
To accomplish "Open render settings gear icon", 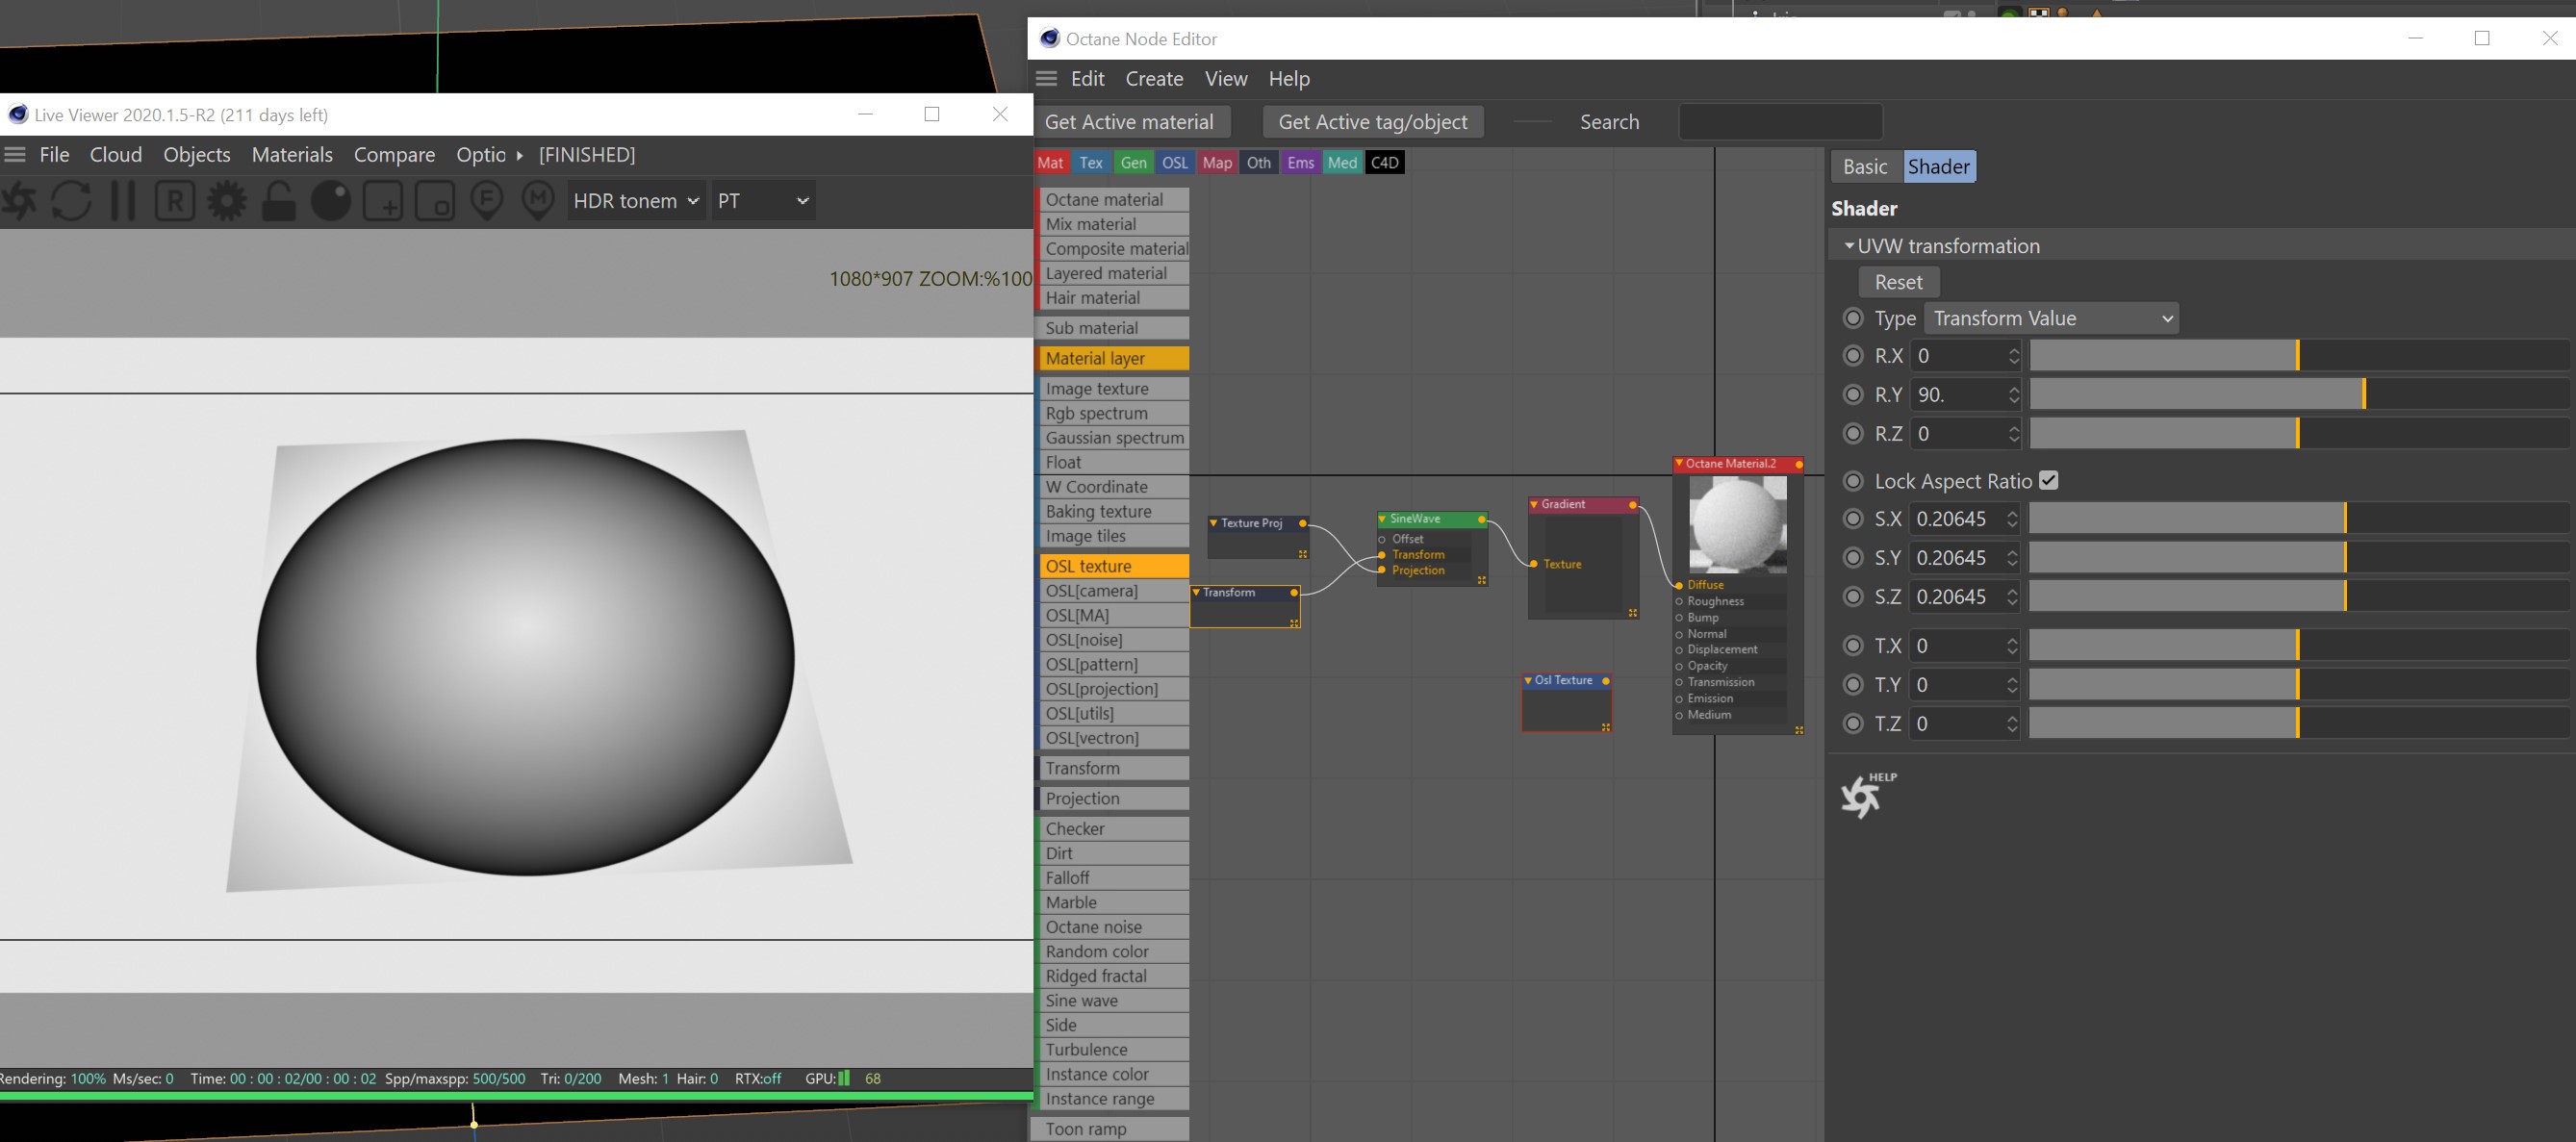I will (227, 201).
